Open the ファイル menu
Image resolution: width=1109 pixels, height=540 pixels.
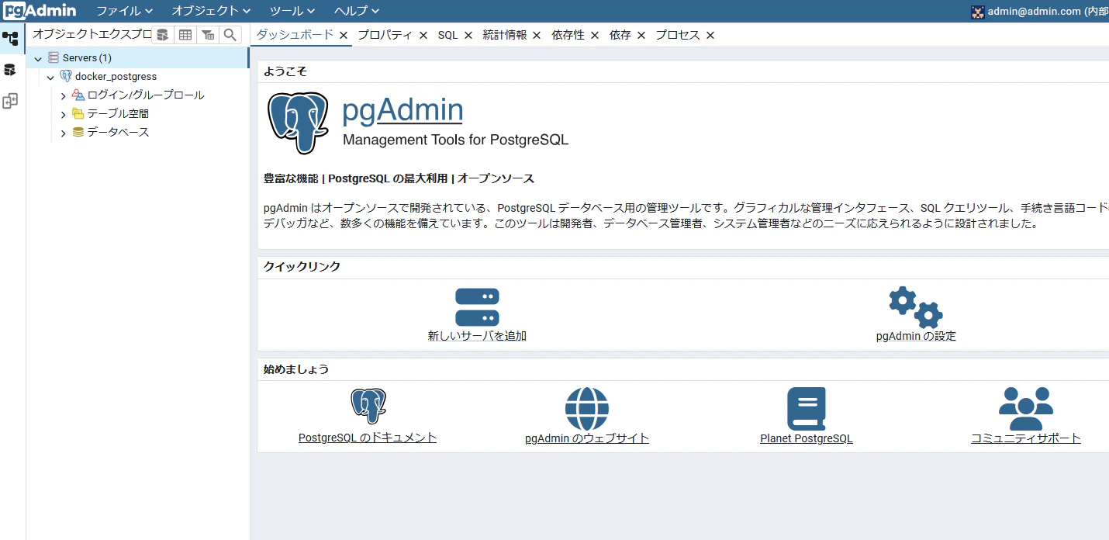click(x=124, y=11)
